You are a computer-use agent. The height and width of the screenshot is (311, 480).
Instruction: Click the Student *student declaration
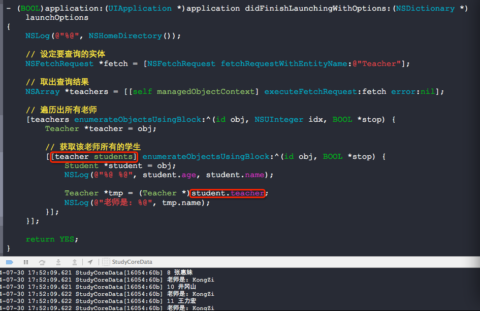pyautogui.click(x=103, y=166)
